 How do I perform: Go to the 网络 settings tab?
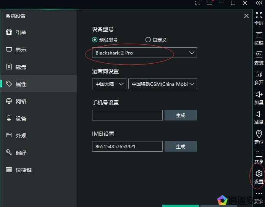click(x=21, y=101)
